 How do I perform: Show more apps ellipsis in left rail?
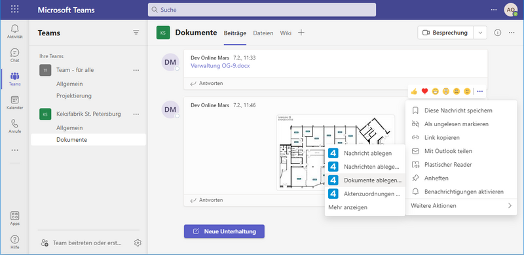(x=14, y=150)
